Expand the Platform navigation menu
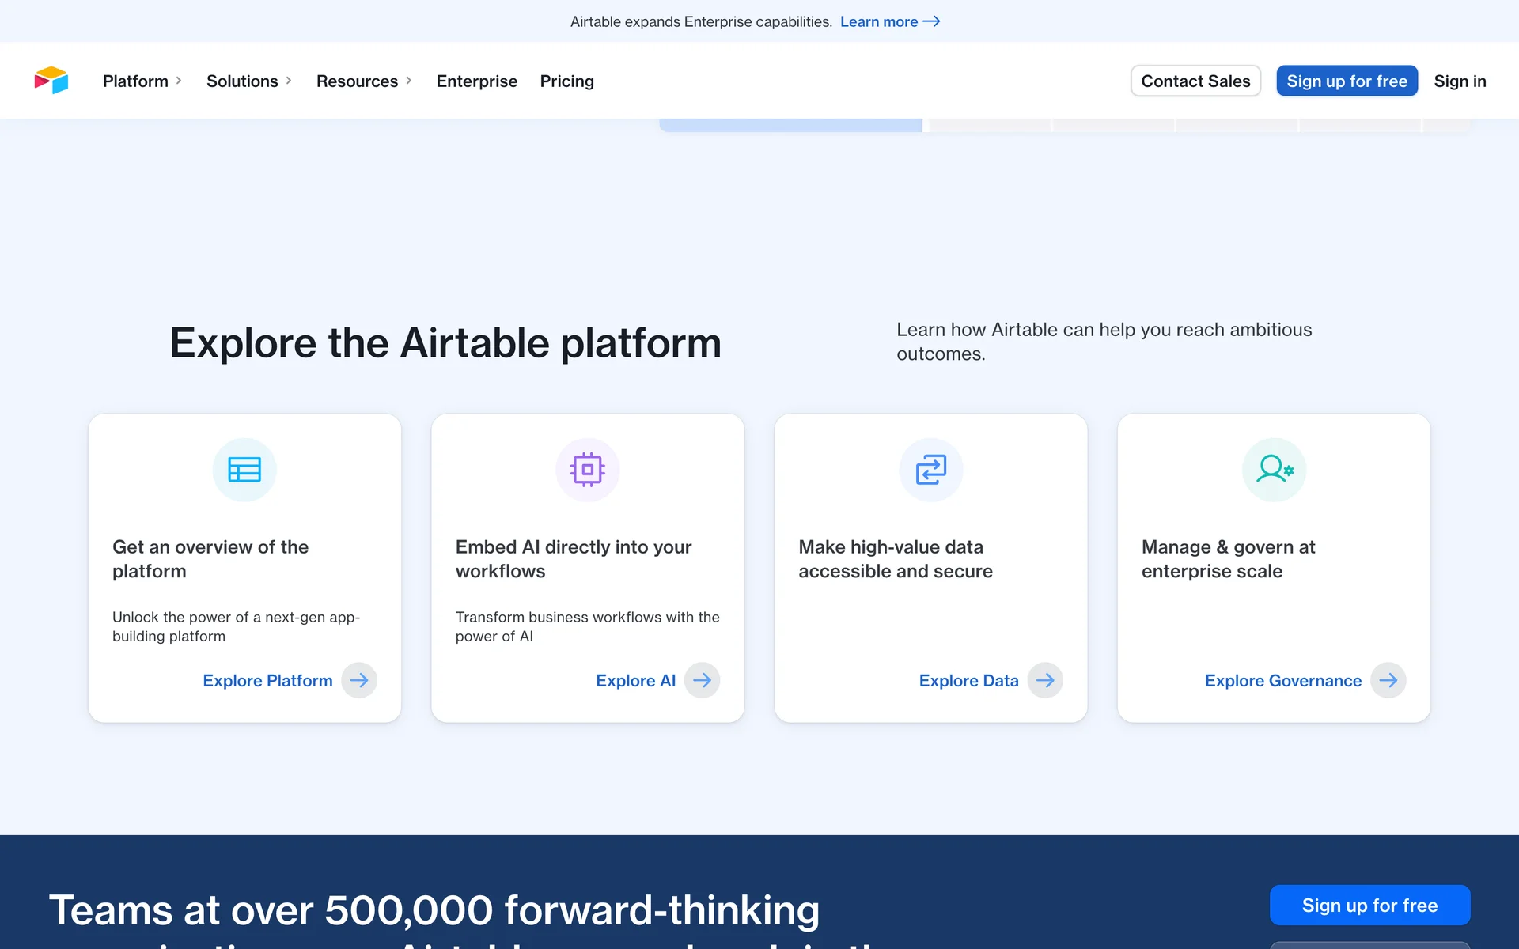The width and height of the screenshot is (1519, 949). (x=142, y=81)
